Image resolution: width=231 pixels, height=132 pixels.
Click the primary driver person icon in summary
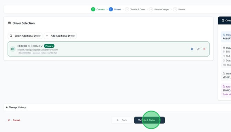tap(224, 35)
